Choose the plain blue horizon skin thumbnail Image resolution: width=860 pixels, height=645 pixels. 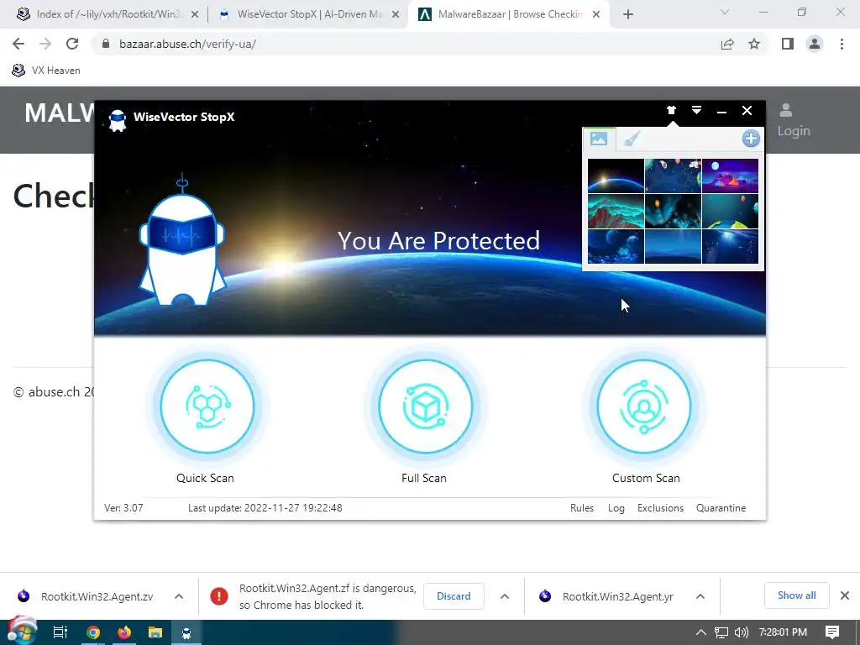[x=673, y=246]
